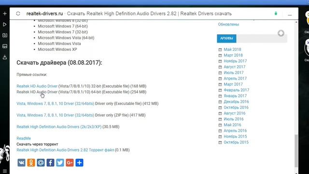Open the Февраль 2017 archive
The height and width of the screenshot is (174, 309).
[236, 90]
